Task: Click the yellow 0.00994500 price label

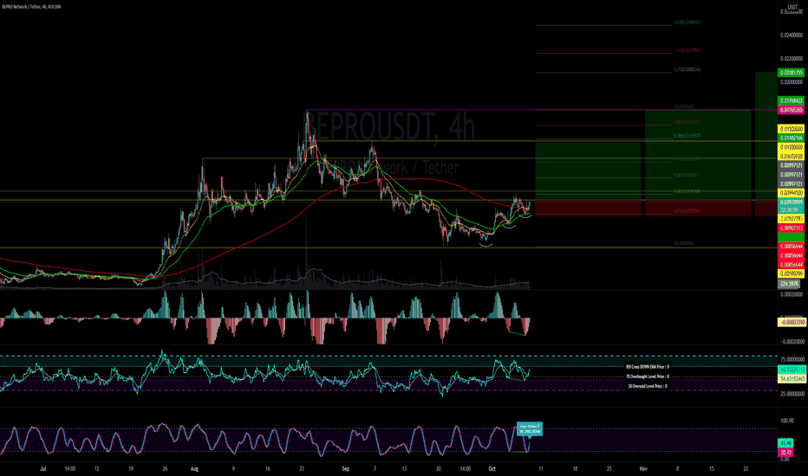Action: 791,193
